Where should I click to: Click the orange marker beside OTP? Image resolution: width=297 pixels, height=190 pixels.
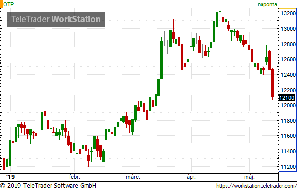1,4
